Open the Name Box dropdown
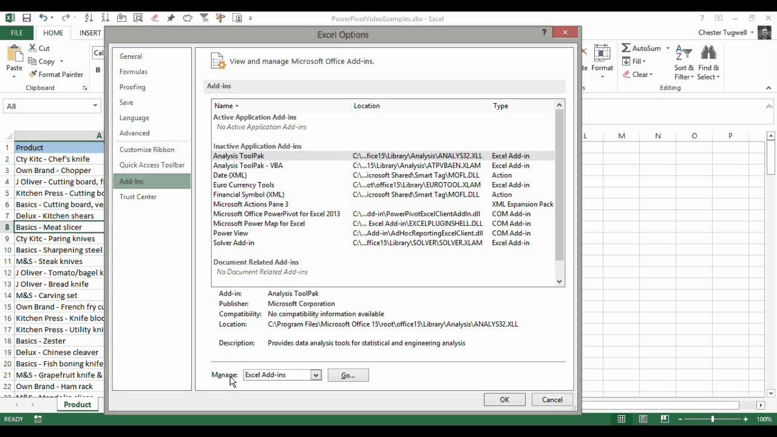 pos(95,106)
